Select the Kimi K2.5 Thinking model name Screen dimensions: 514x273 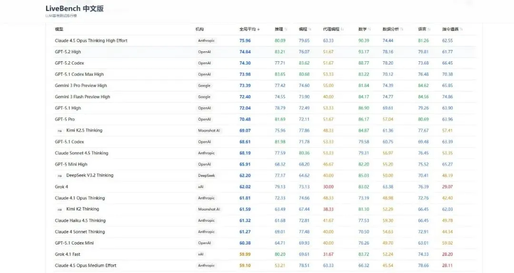click(x=84, y=130)
